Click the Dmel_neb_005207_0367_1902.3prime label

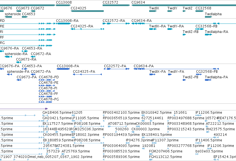pyautogui.click(x=60, y=157)
